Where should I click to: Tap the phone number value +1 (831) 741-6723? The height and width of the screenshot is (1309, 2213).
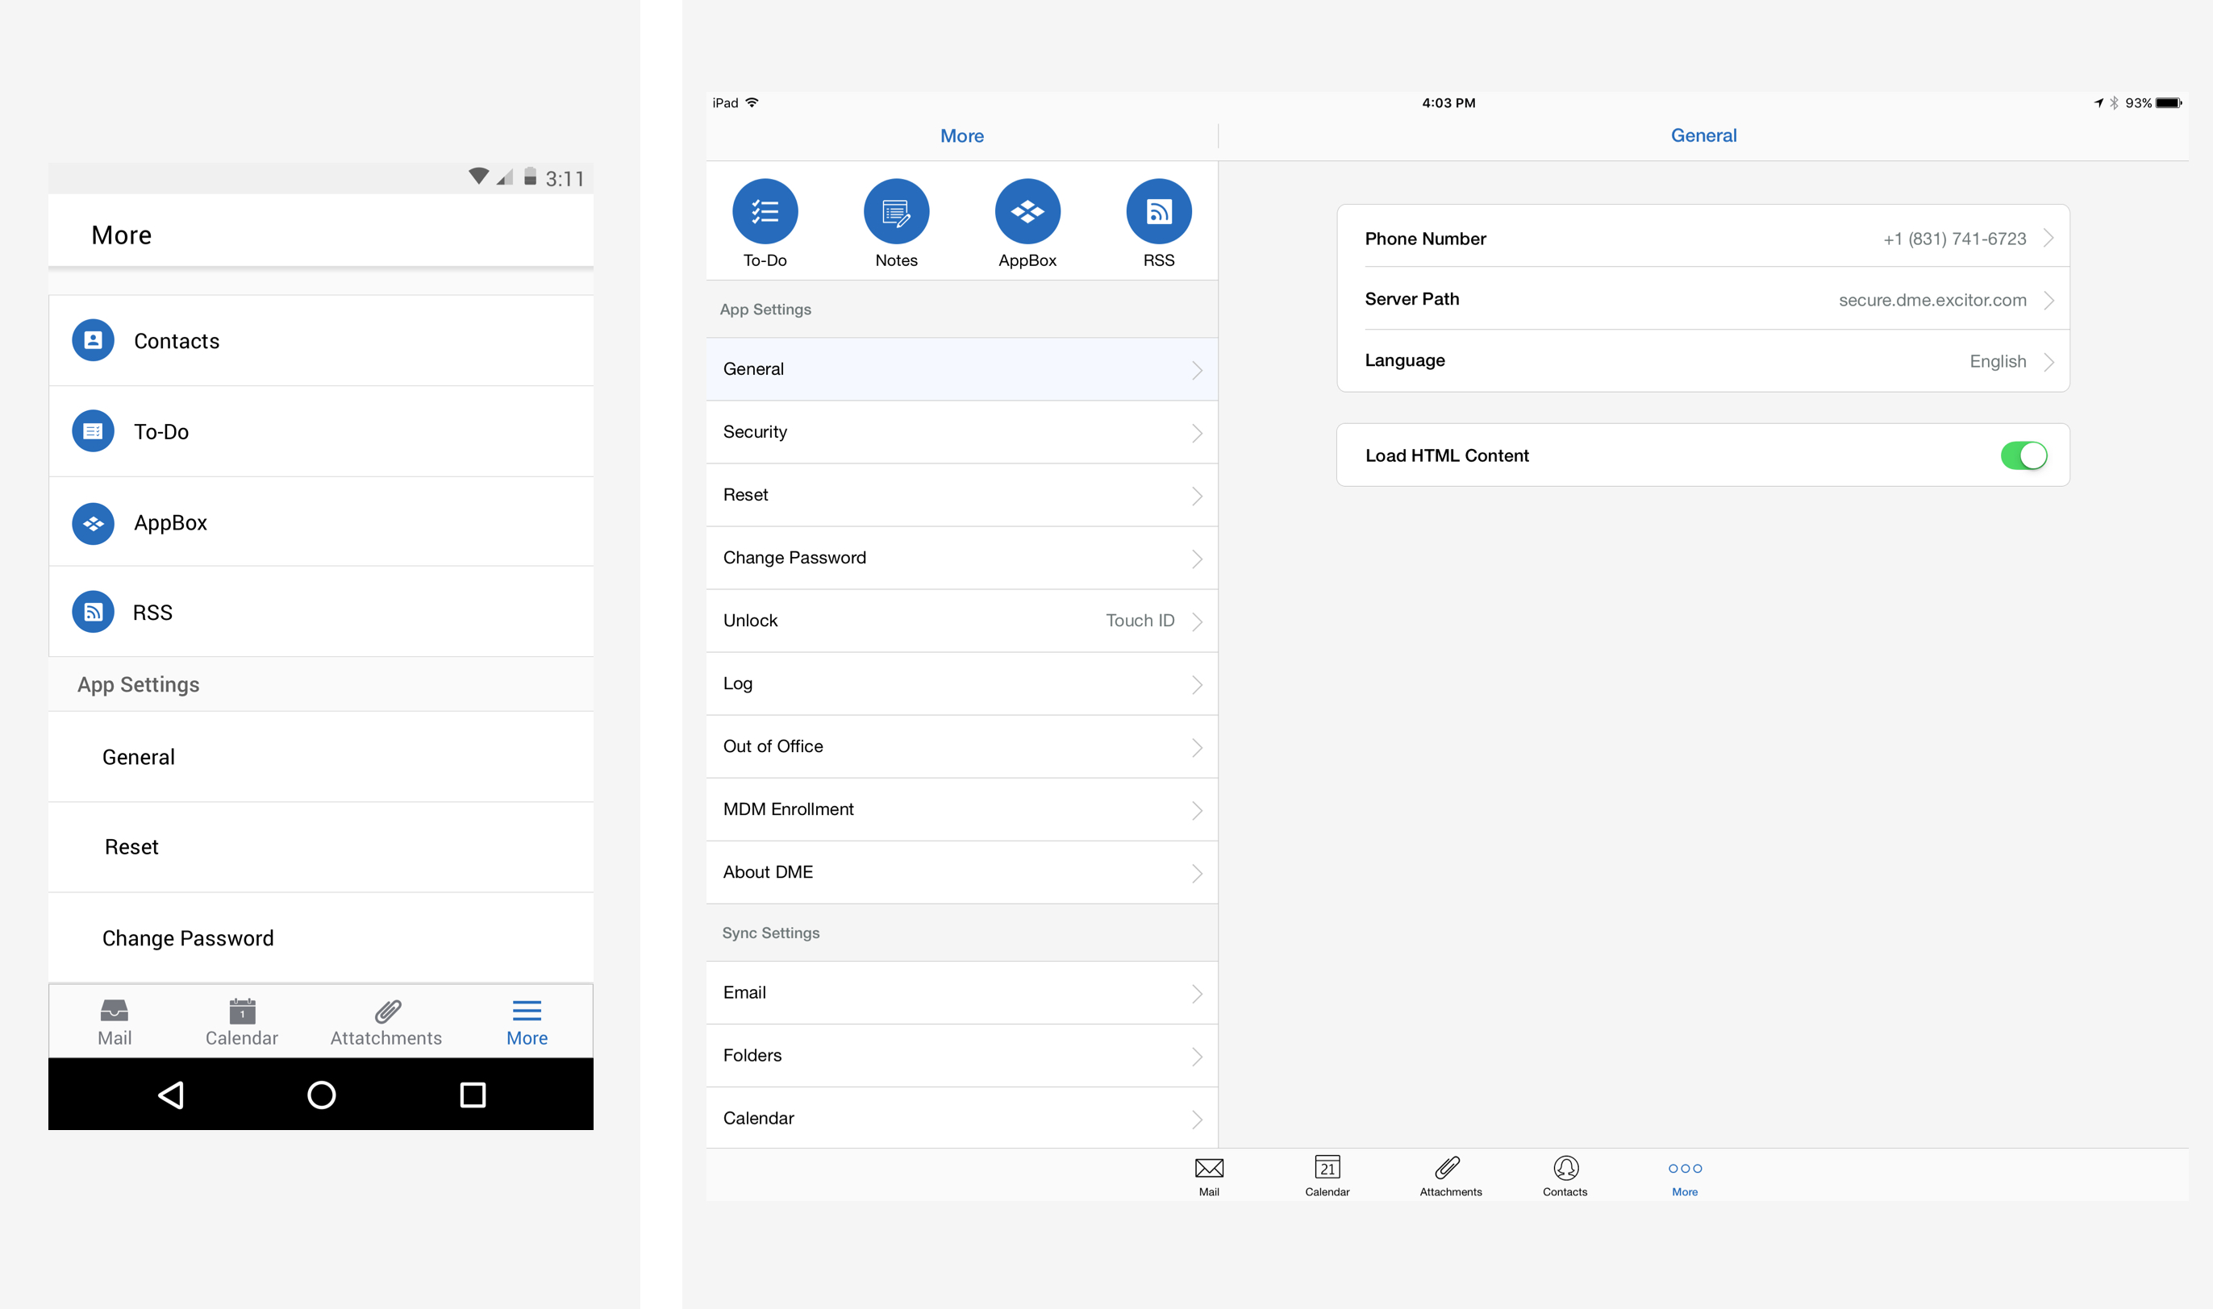click(x=1954, y=239)
